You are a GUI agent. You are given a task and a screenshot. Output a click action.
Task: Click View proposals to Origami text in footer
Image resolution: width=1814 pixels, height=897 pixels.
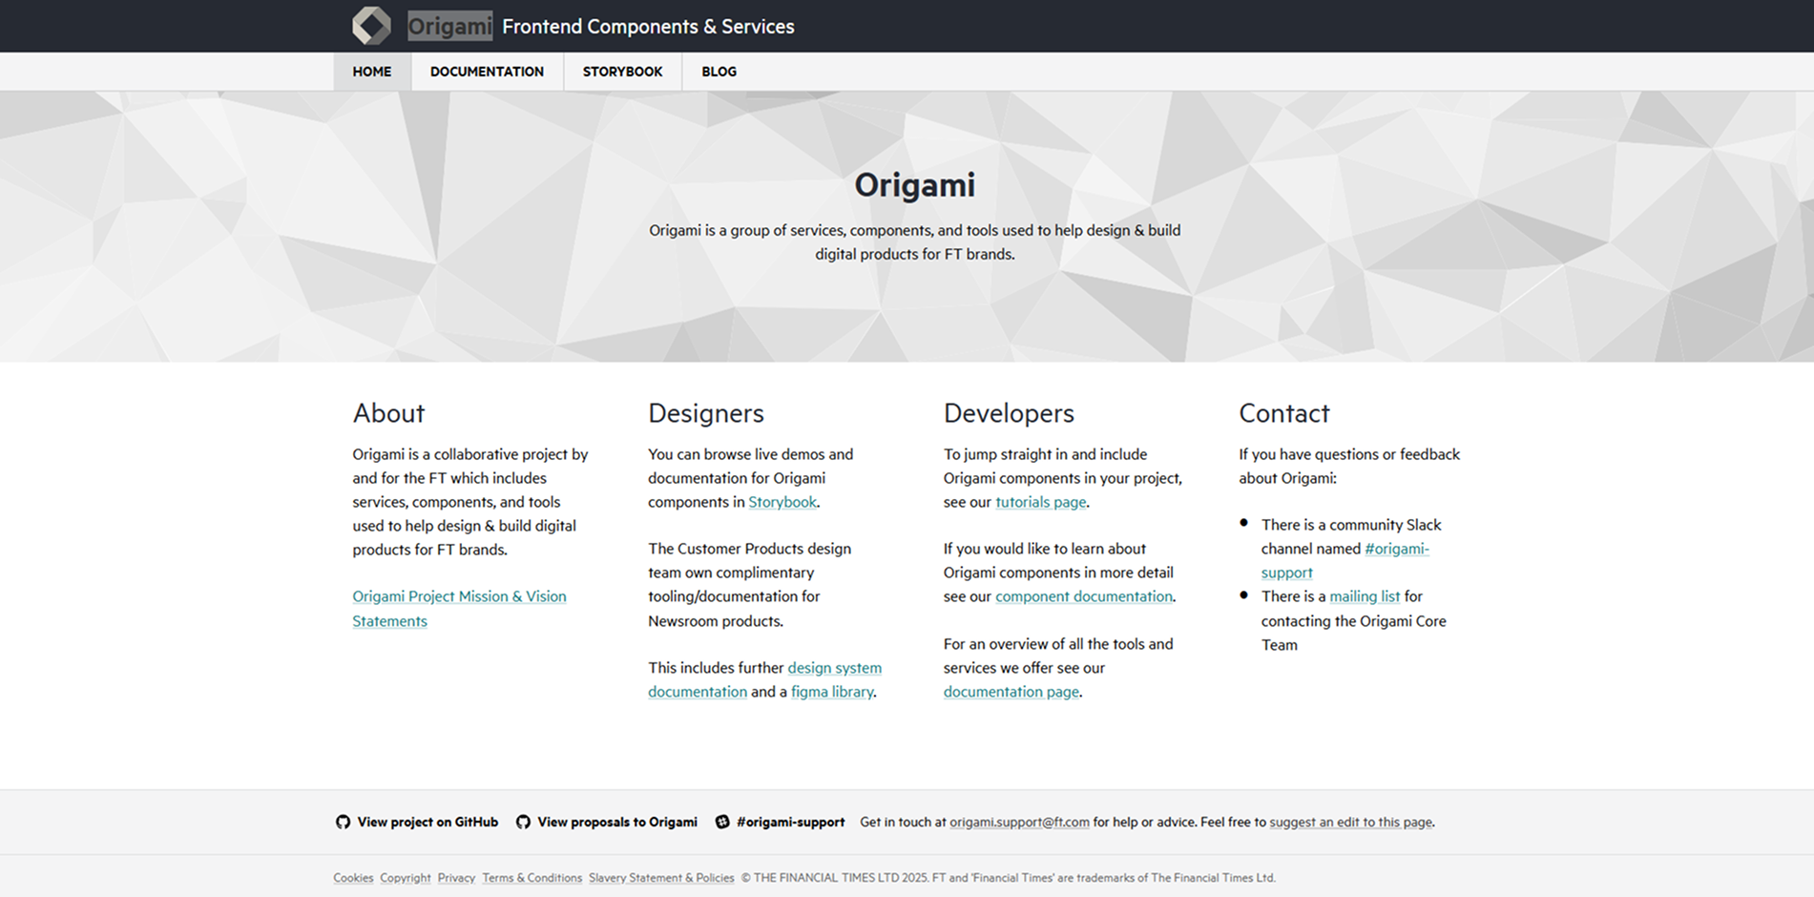[617, 822]
